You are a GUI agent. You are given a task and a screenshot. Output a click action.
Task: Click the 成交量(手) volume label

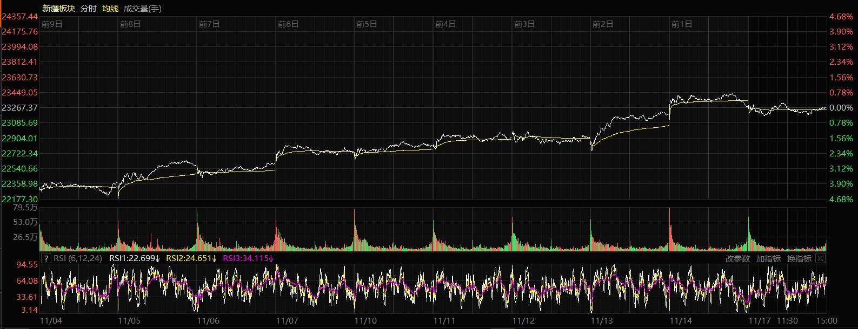[143, 9]
